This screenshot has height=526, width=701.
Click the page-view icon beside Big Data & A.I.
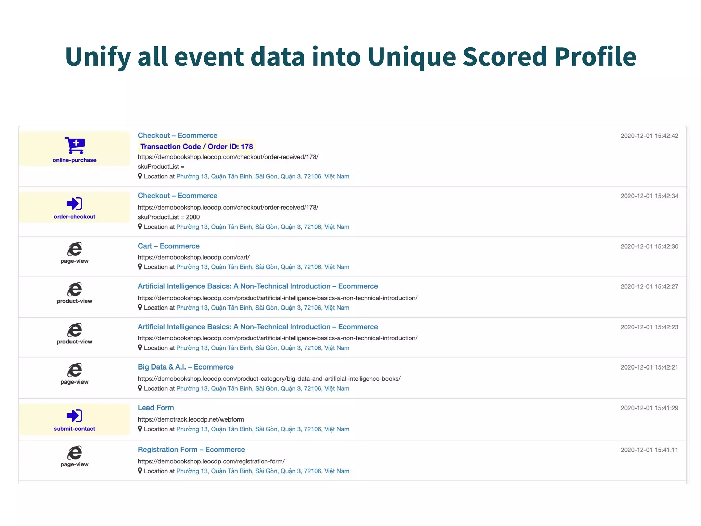[x=75, y=370]
